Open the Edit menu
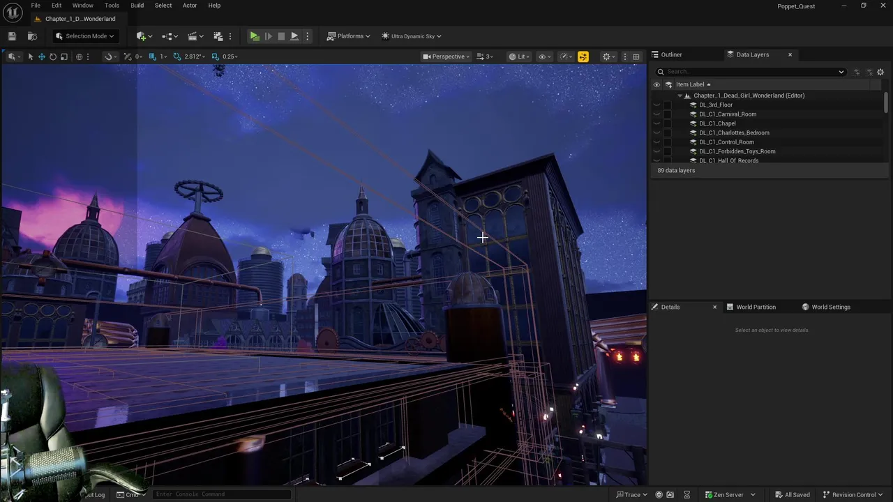This screenshot has width=893, height=502. click(57, 6)
